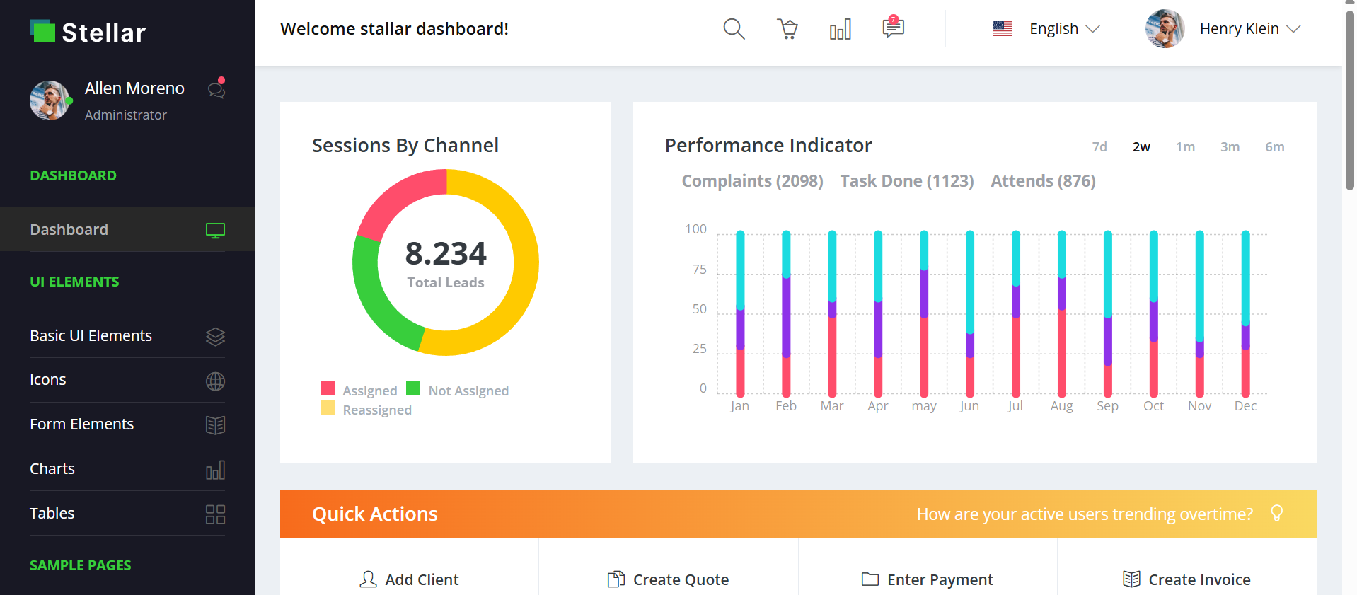Screen dimensions: 1357x595
Task: Click the Stellar logo
Action: tap(88, 32)
